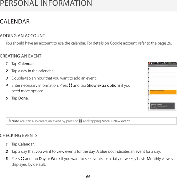Click page number 66 in the footer

[88, 176]
